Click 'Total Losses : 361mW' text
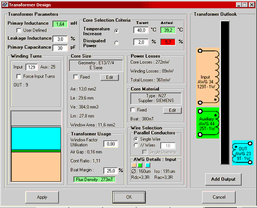 pos(150,80)
